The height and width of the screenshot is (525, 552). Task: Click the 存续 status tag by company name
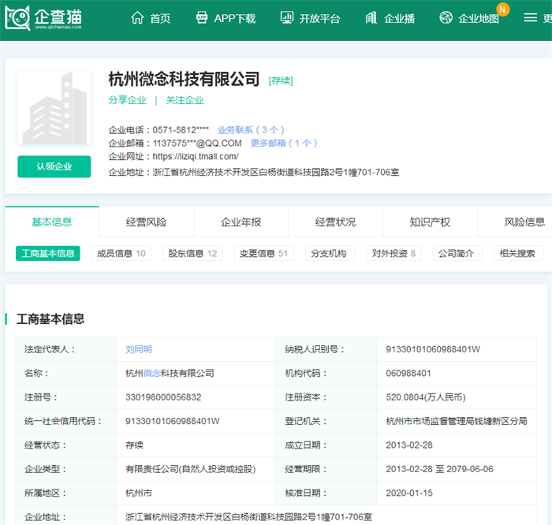tap(281, 80)
